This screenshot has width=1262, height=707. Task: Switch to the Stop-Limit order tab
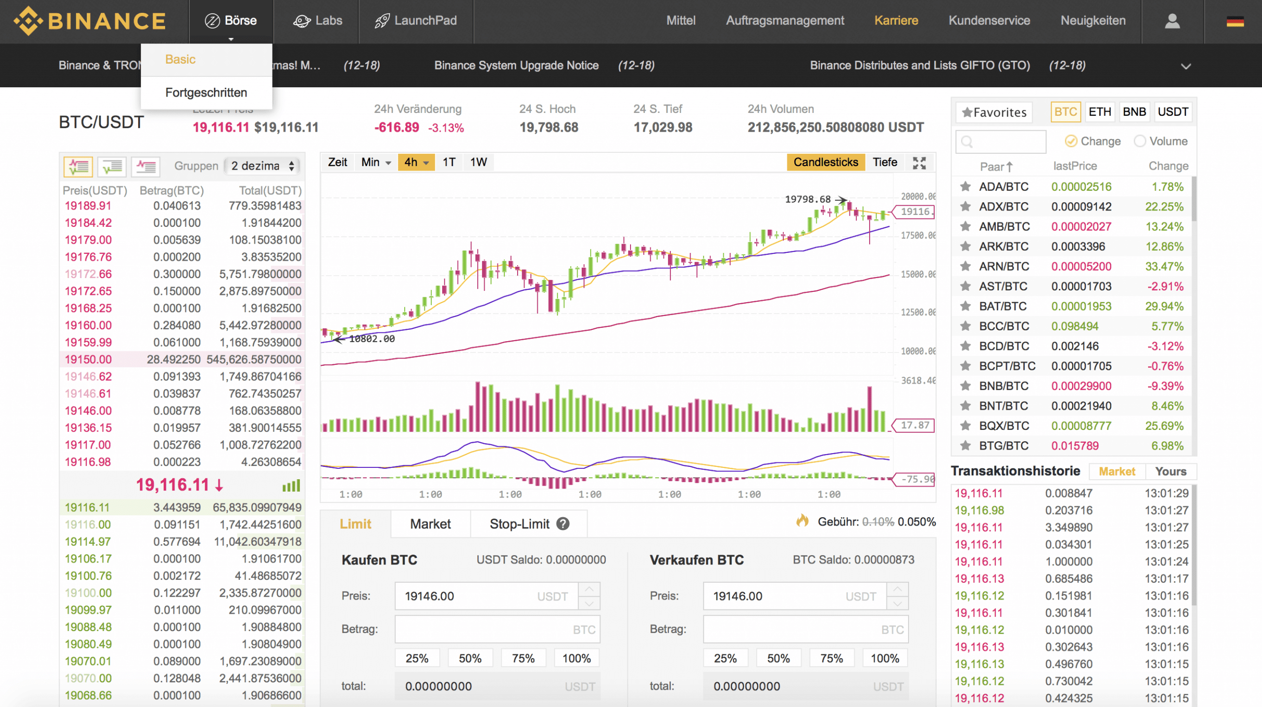point(529,524)
